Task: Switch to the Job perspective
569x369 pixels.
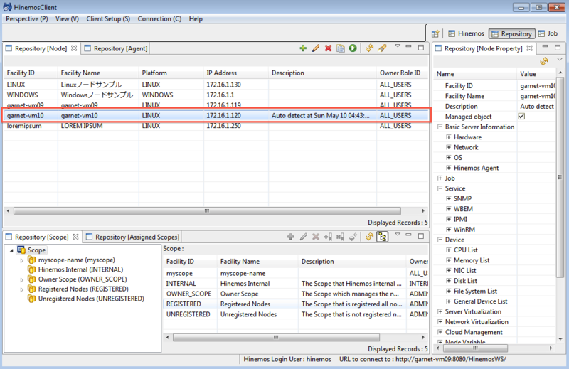Action: [548, 33]
